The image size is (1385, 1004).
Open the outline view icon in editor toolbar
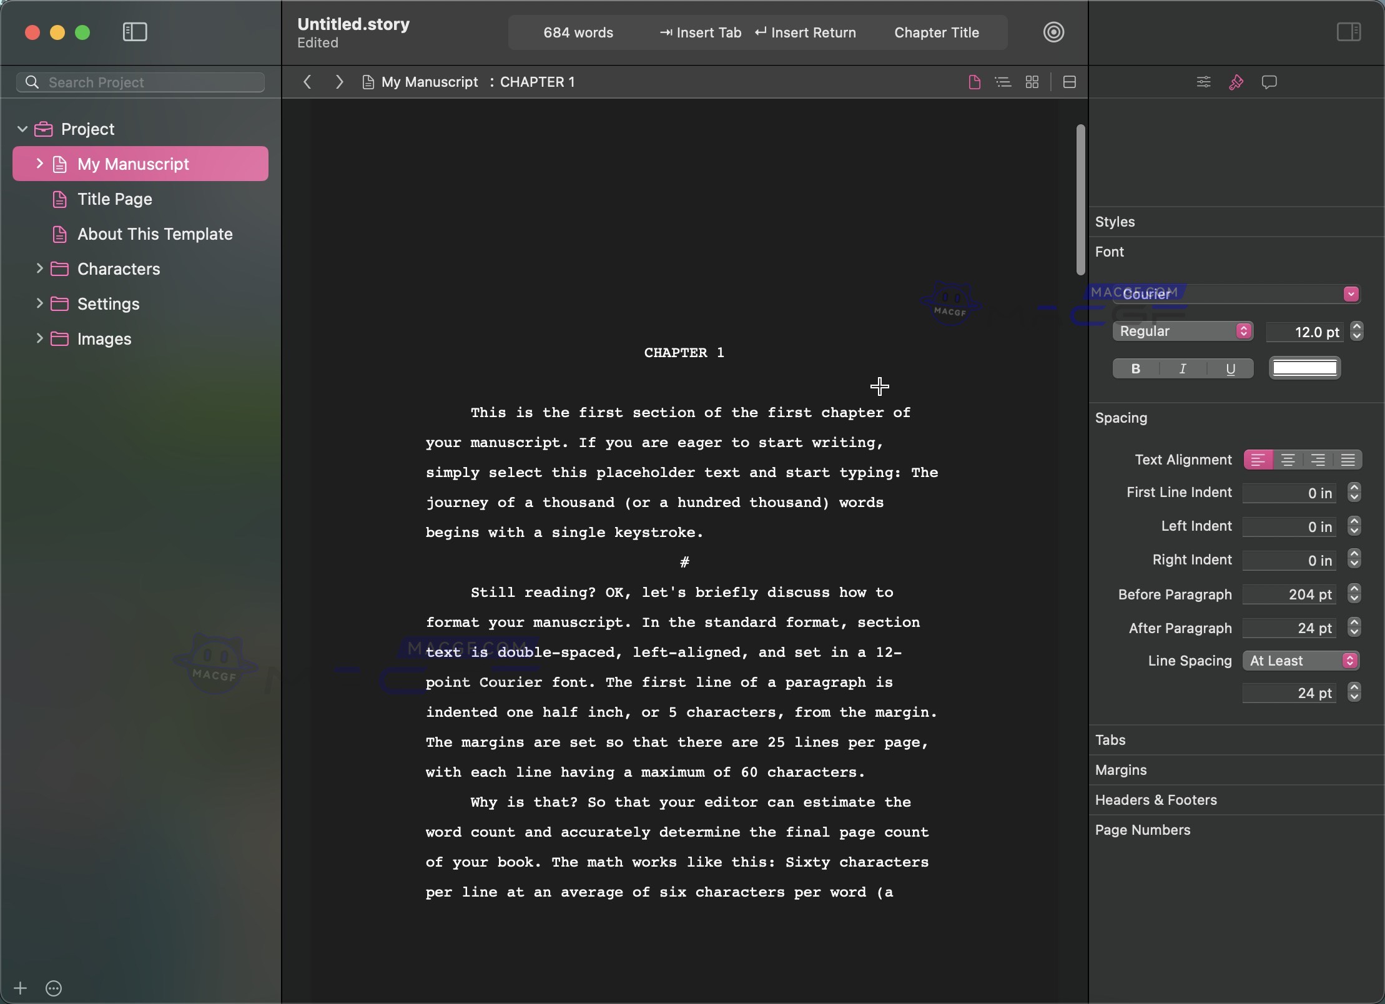click(x=1002, y=82)
